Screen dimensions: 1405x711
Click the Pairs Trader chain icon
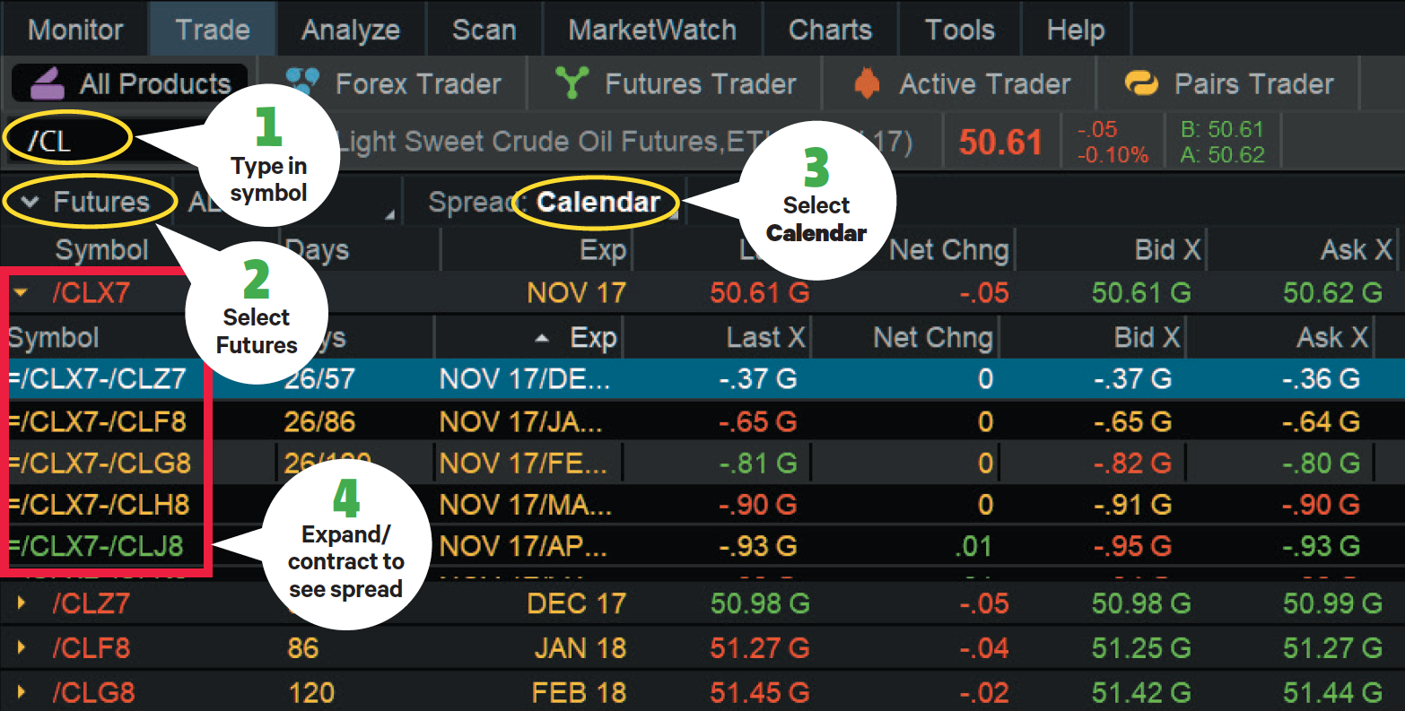[x=1141, y=83]
